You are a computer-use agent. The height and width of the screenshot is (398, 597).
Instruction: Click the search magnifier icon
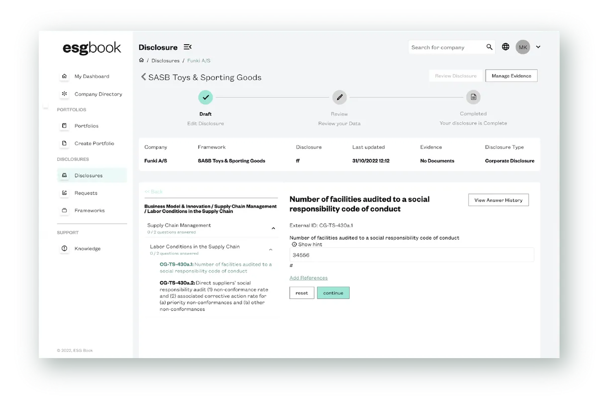[x=490, y=47]
